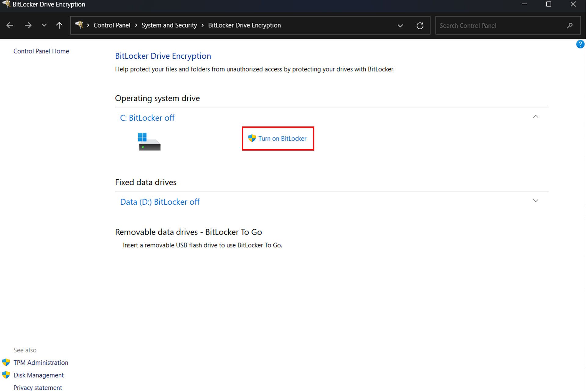Click the TPM Administration shield icon
586x391 pixels.
pos(6,362)
